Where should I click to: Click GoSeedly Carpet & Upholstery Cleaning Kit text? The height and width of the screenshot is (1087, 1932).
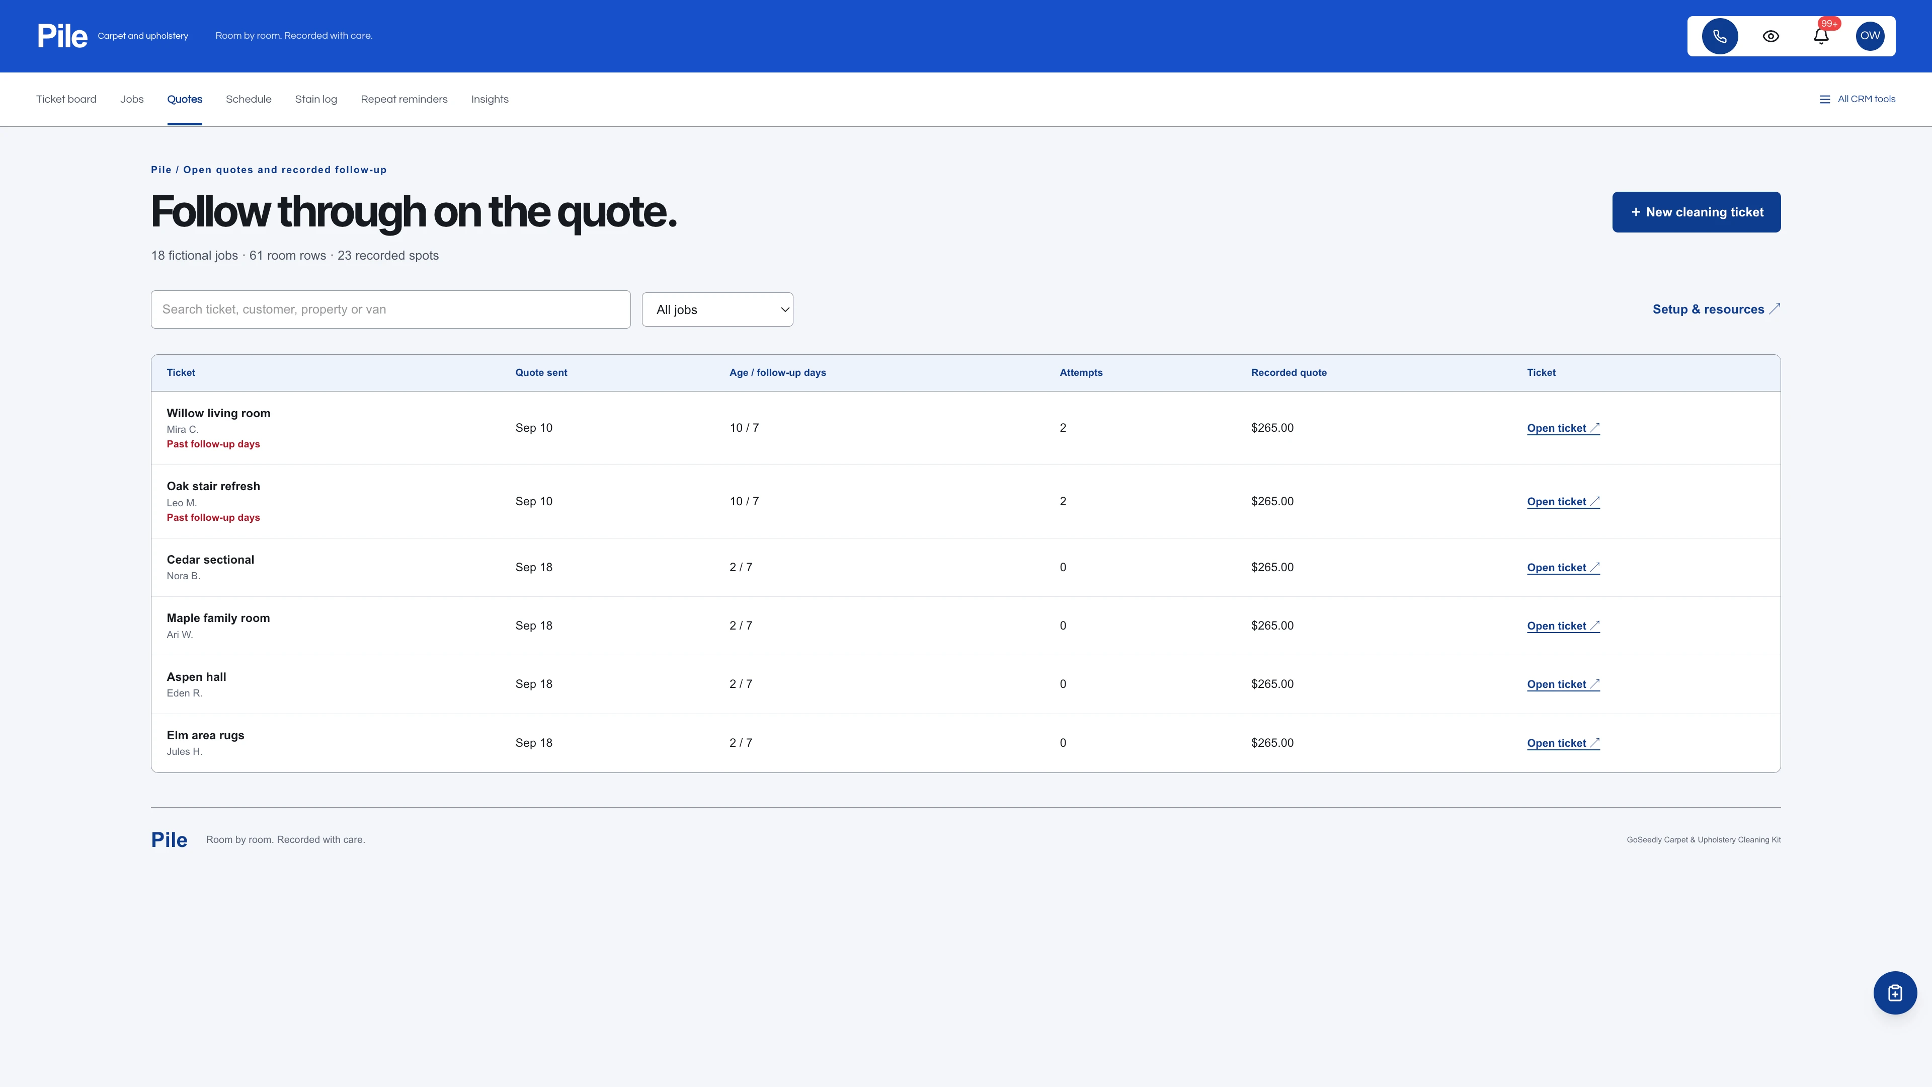pos(1703,840)
